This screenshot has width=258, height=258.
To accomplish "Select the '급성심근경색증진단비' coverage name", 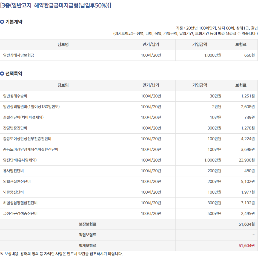I will [x=20, y=214].
